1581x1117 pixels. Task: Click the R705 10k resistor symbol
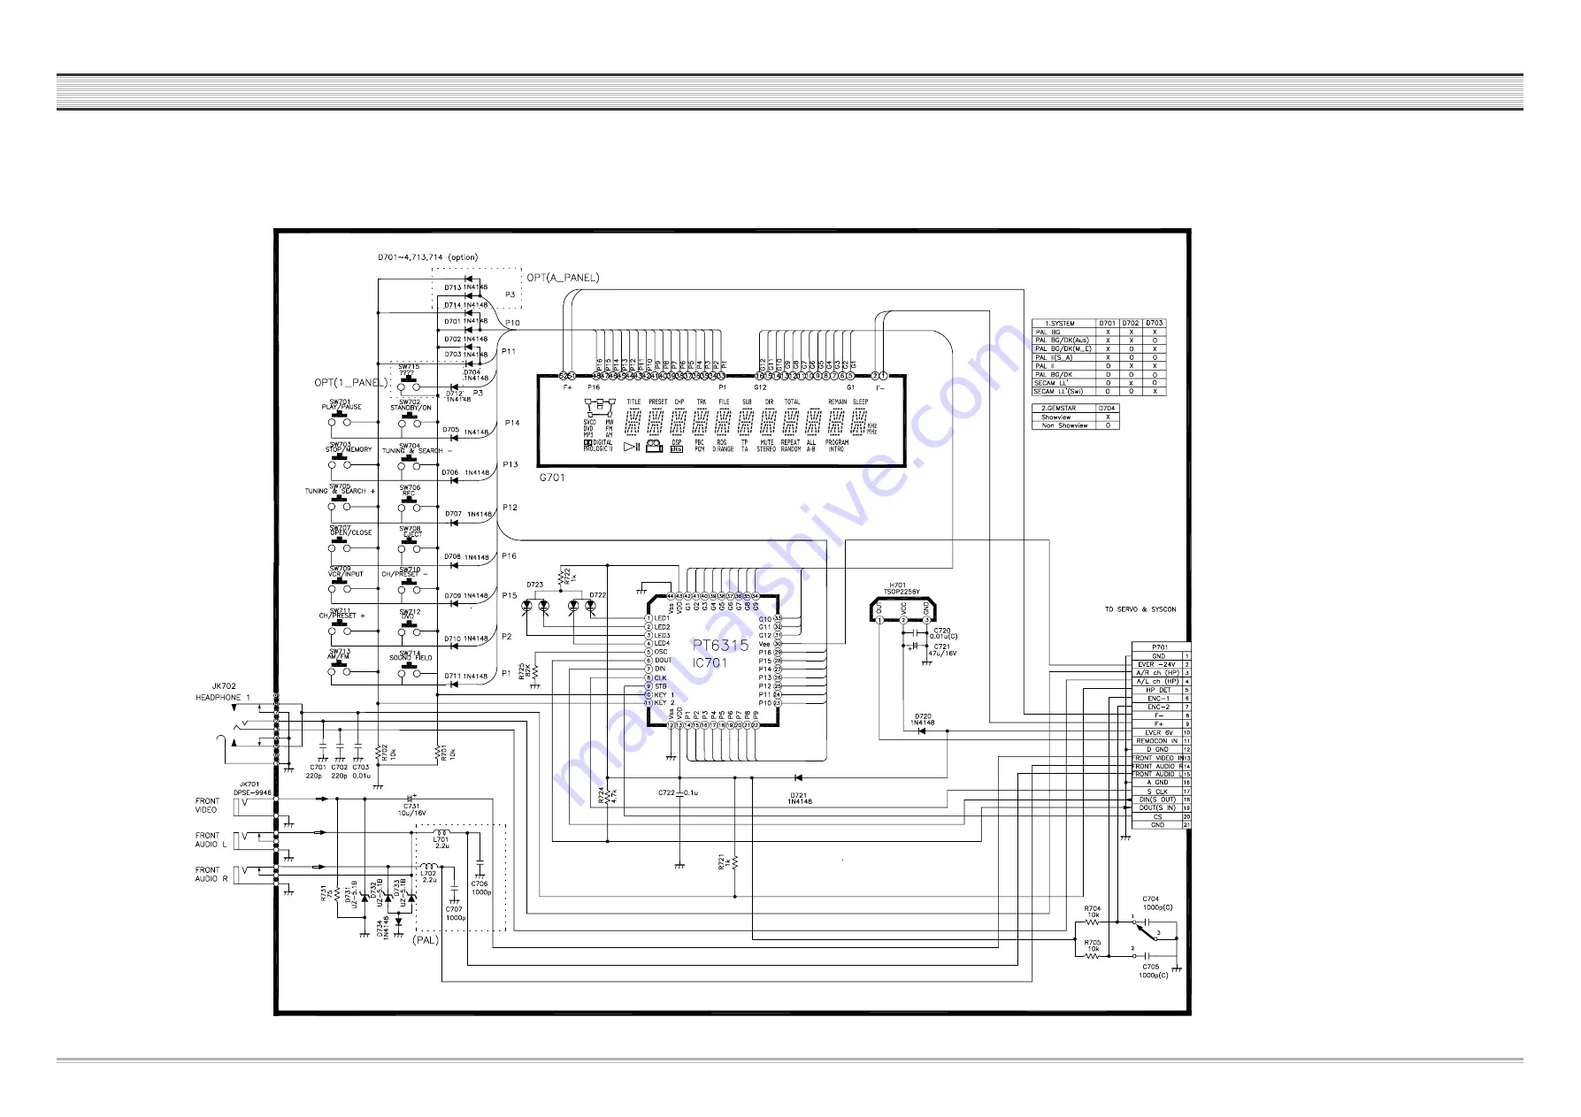pos(1093,956)
